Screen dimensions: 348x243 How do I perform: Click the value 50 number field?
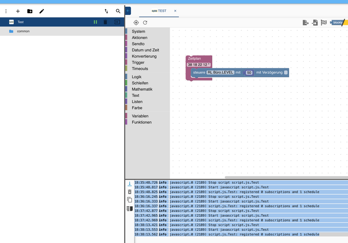[249, 73]
